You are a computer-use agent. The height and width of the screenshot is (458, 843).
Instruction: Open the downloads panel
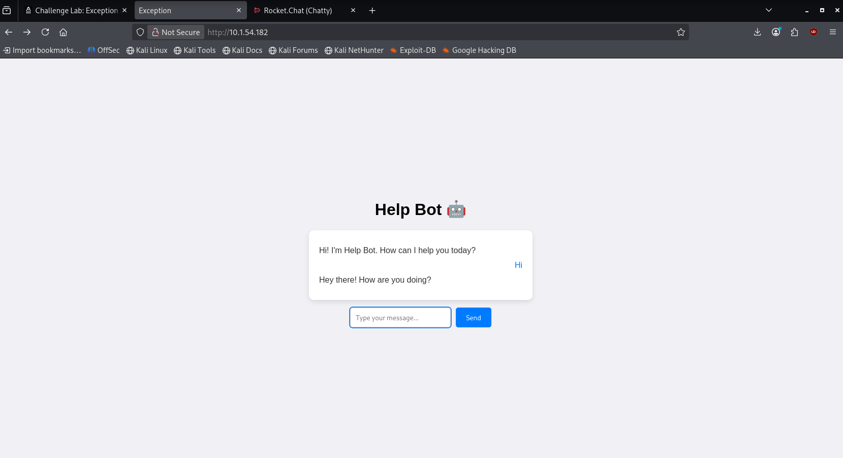point(757,32)
